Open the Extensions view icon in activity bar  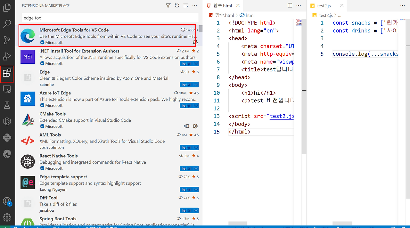(x=7, y=74)
